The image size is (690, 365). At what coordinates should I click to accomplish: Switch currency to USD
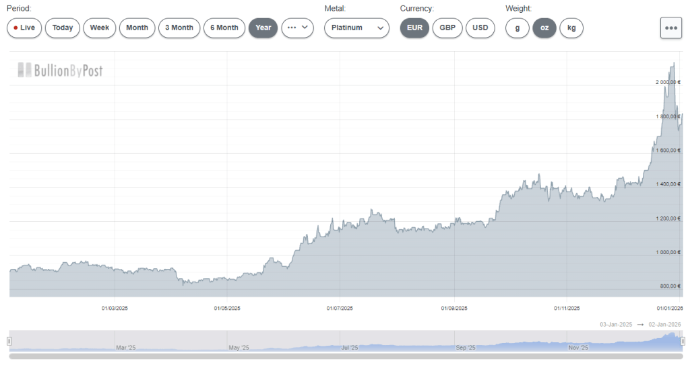click(x=480, y=28)
